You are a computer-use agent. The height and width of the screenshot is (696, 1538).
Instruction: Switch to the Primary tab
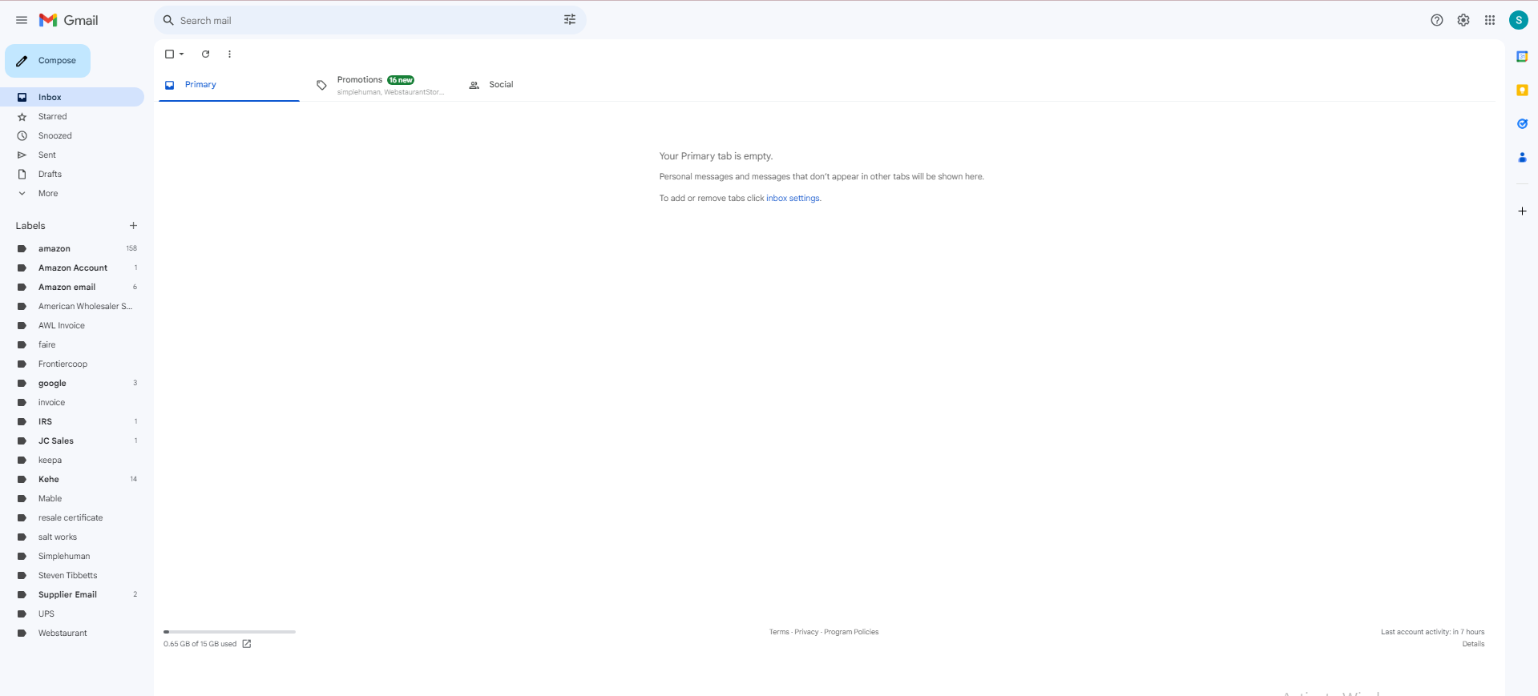pos(229,84)
